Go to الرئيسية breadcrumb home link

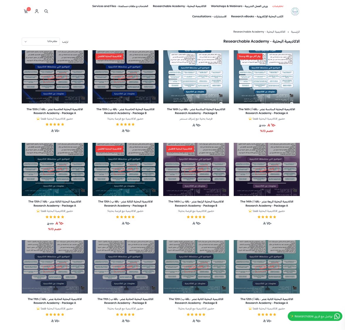click(x=295, y=32)
